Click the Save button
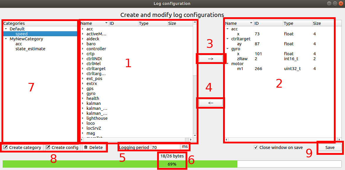 329,148
